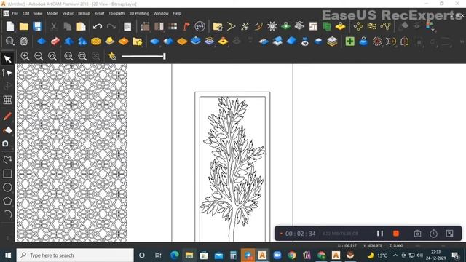Take a screenshot with recorder camera icon

pyautogui.click(x=417, y=234)
